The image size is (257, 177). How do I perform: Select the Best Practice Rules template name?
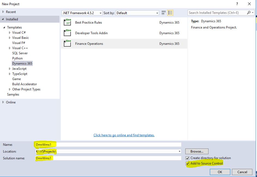89,22
